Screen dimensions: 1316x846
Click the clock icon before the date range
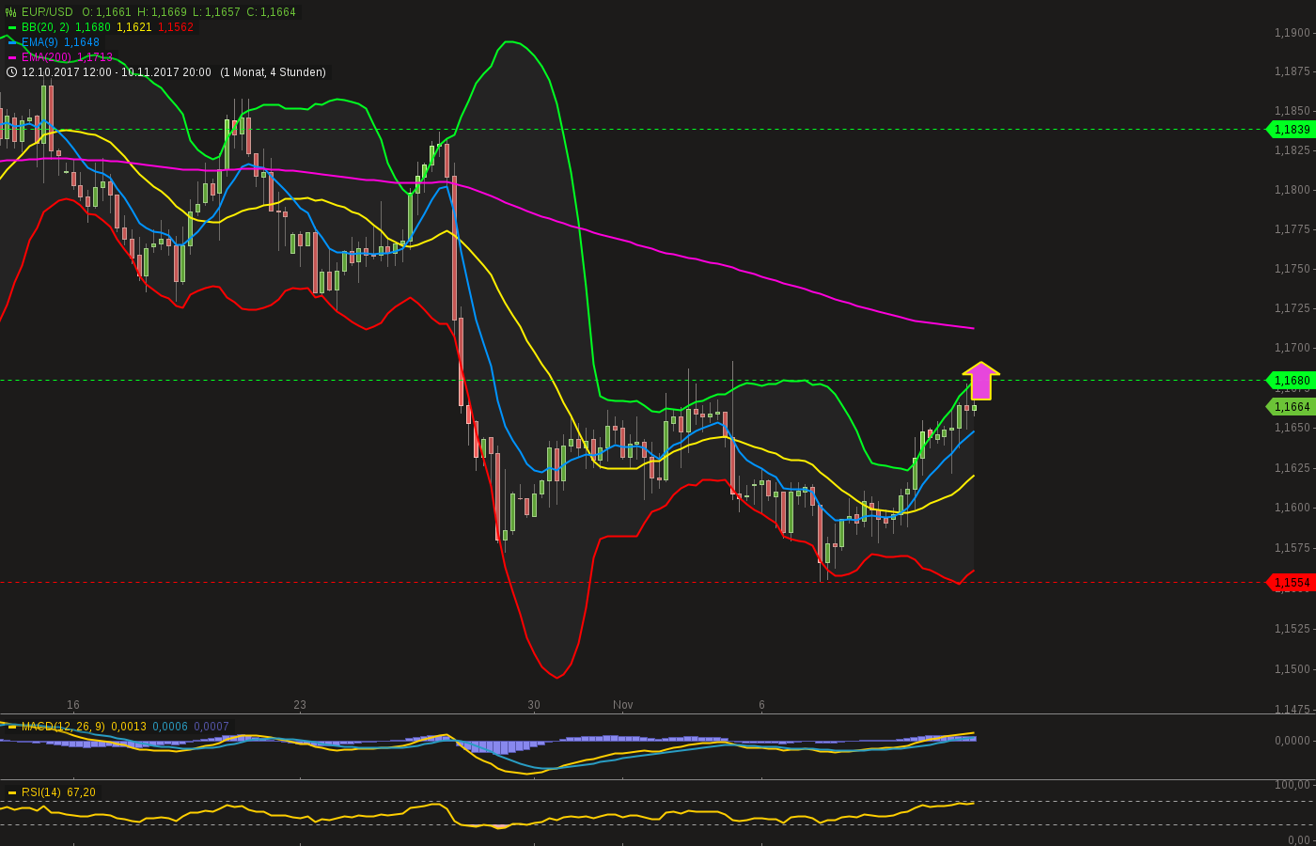pyautogui.click(x=11, y=72)
